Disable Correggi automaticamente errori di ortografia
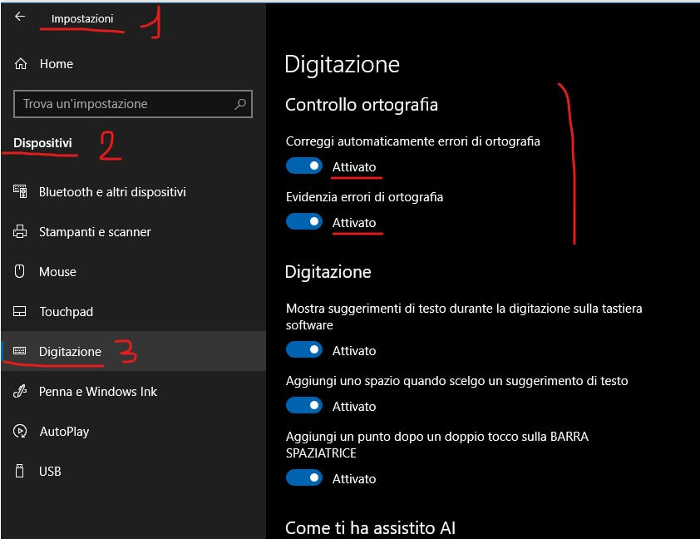This screenshot has height=539, width=700. pos(303,166)
